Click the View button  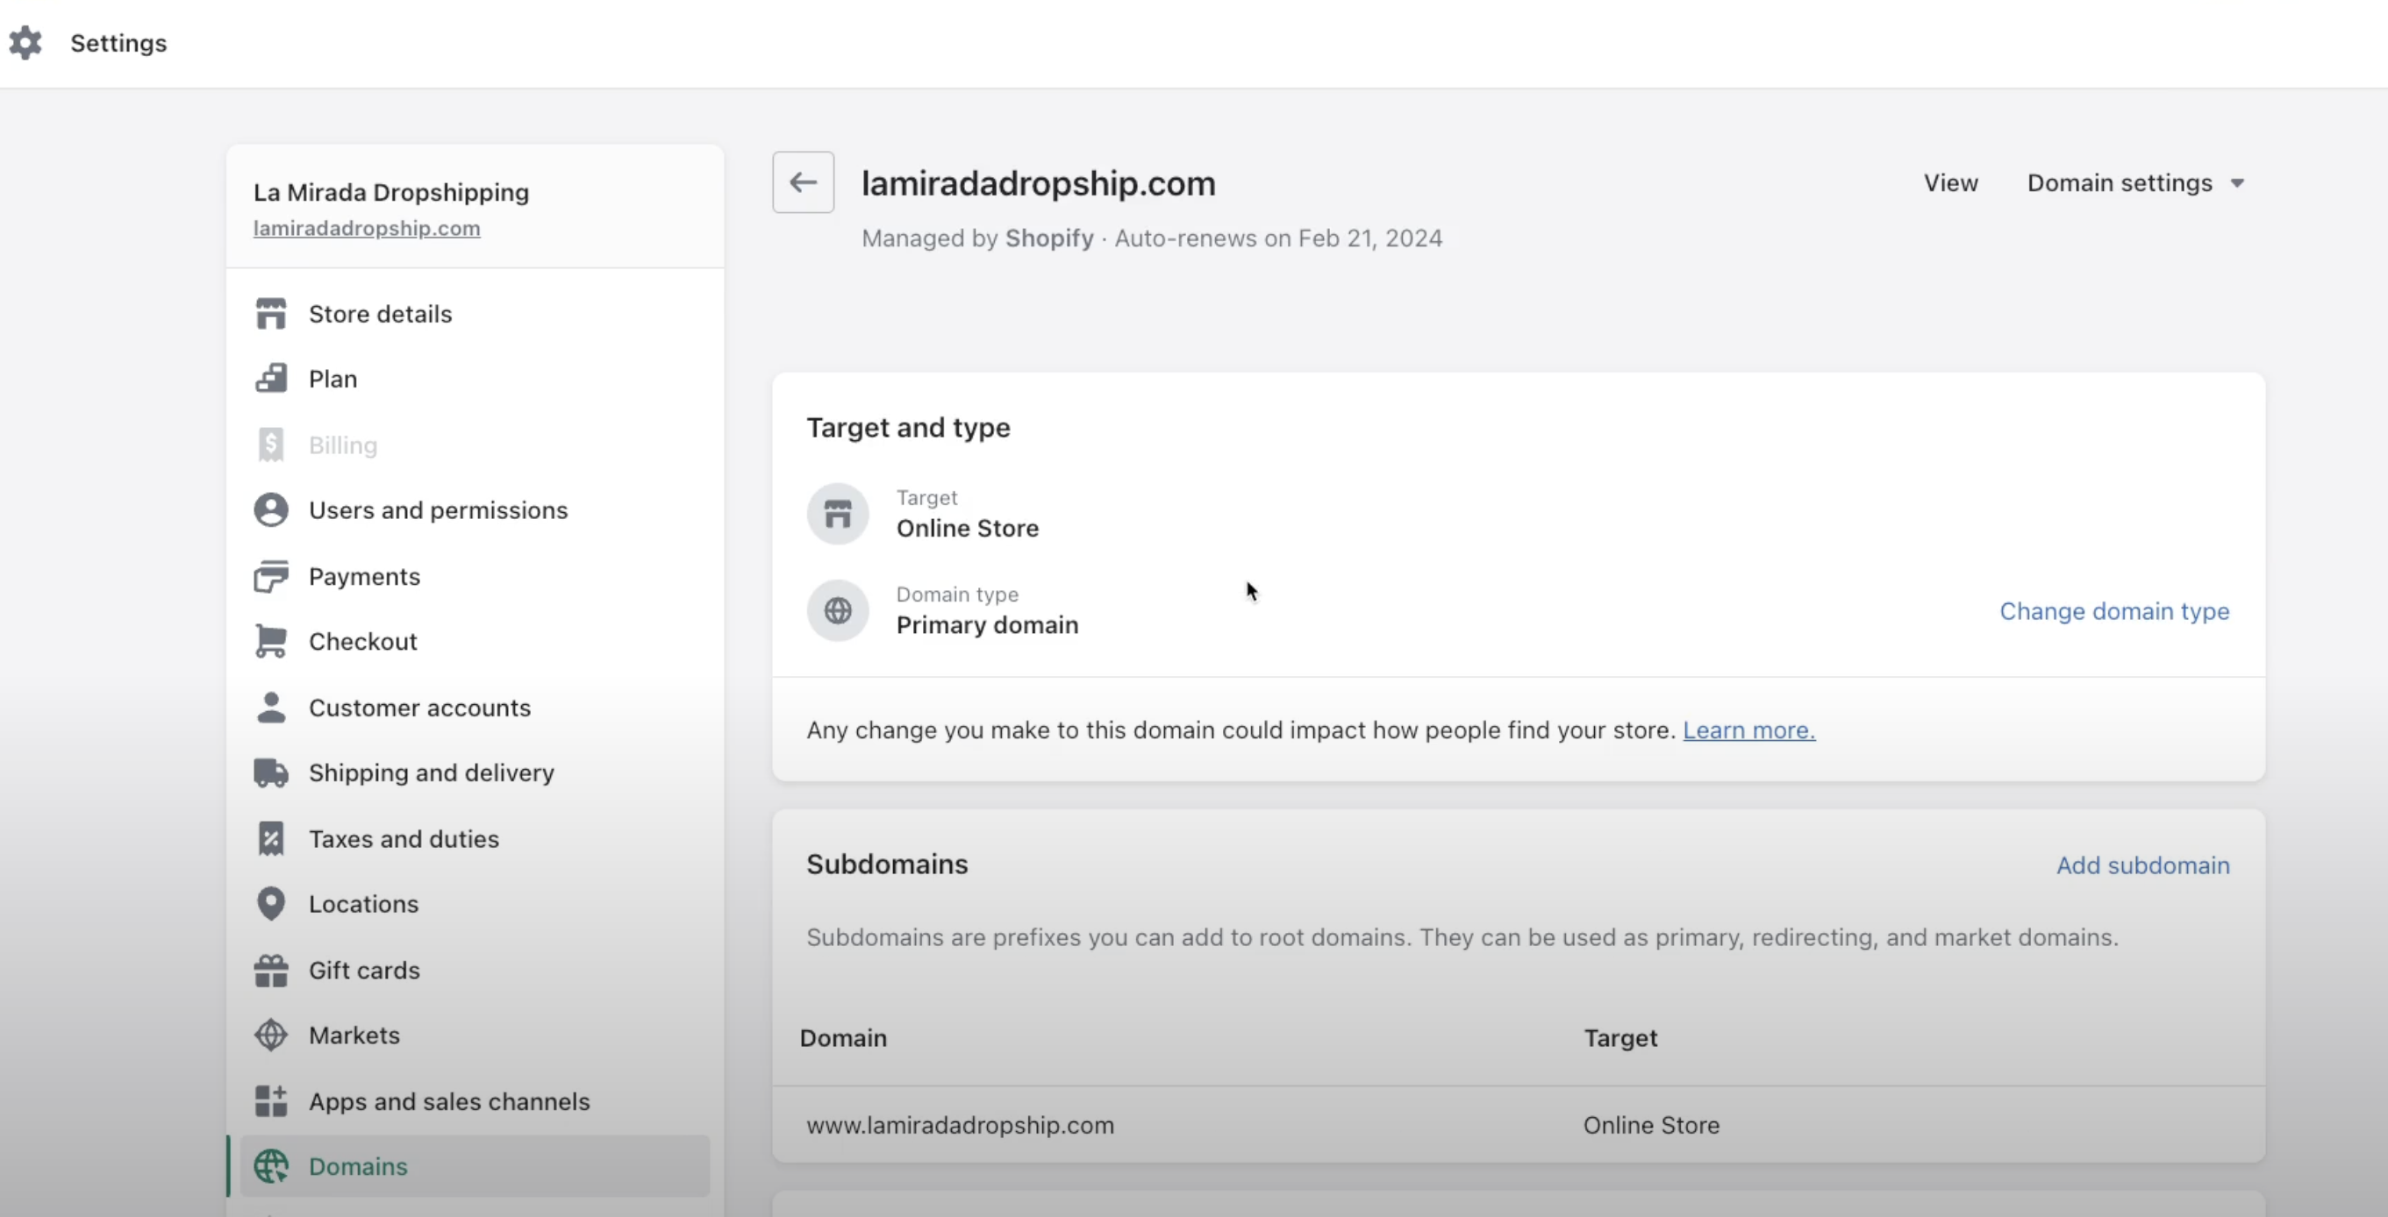point(1950,182)
